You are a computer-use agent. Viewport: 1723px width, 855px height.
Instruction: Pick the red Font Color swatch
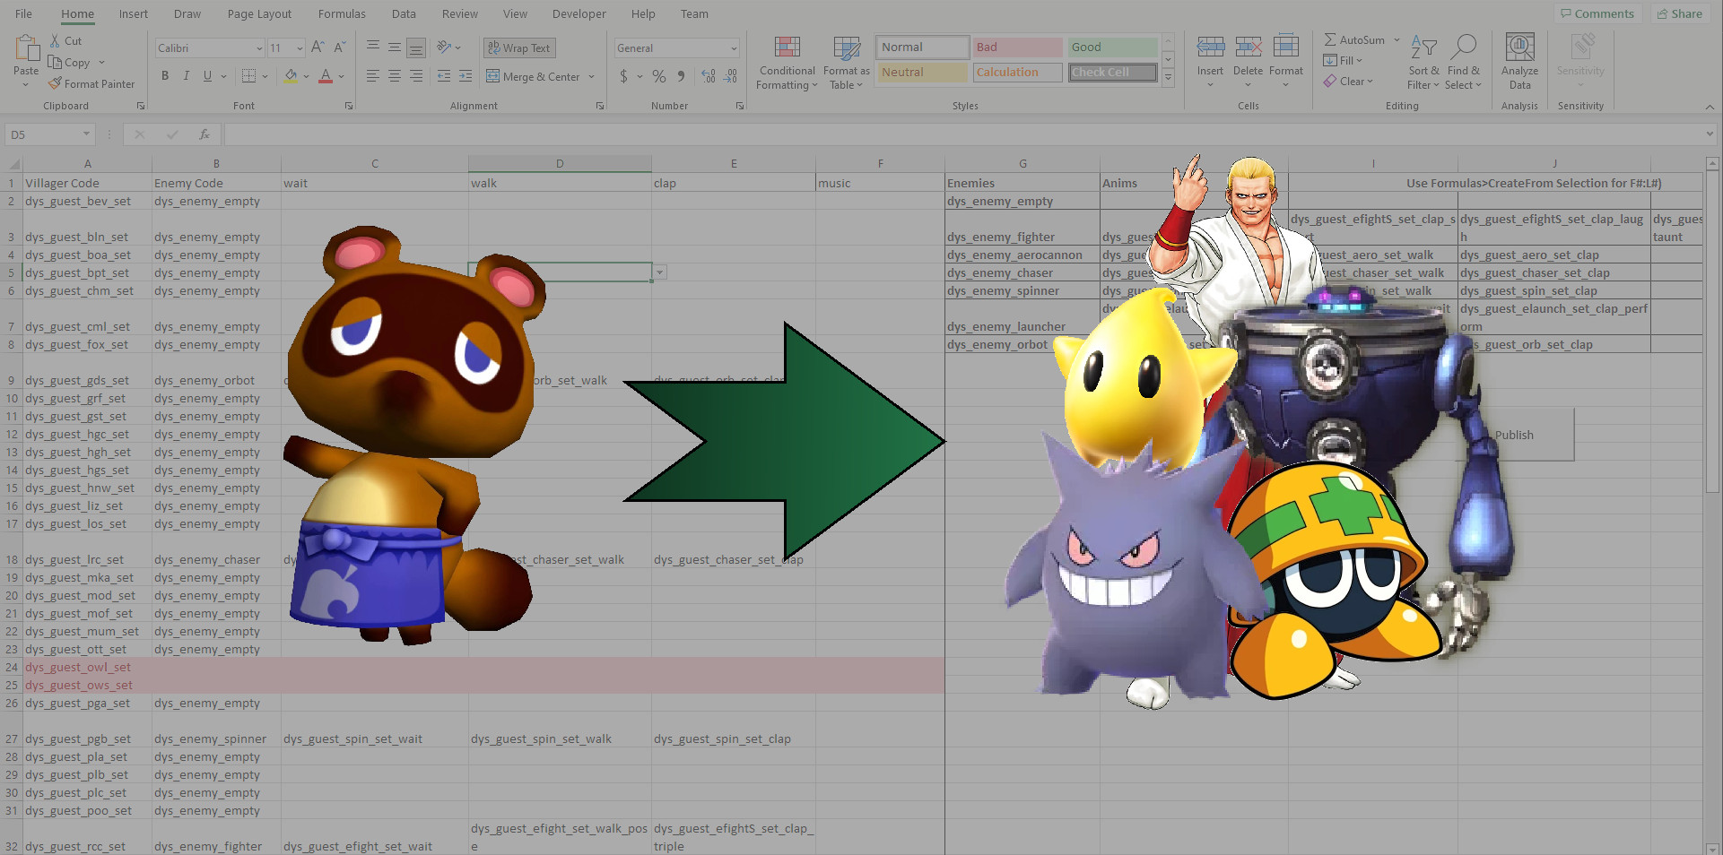(326, 82)
